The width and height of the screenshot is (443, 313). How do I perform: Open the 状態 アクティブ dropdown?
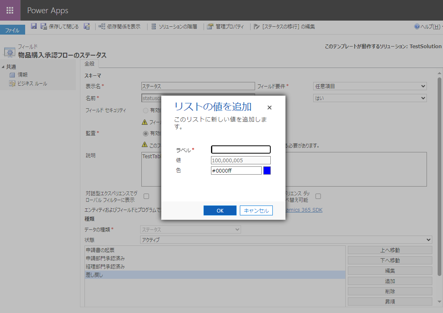coord(286,240)
